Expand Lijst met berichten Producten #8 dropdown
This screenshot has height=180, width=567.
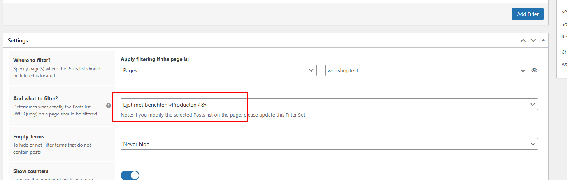pos(329,104)
